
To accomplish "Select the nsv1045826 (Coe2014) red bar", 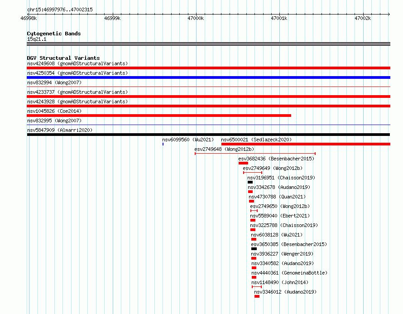I will point(159,116).
